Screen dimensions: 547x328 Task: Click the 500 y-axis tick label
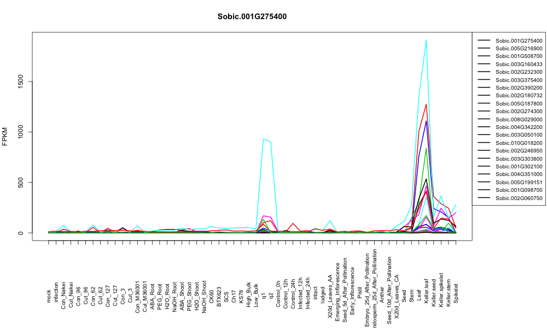click(21, 182)
